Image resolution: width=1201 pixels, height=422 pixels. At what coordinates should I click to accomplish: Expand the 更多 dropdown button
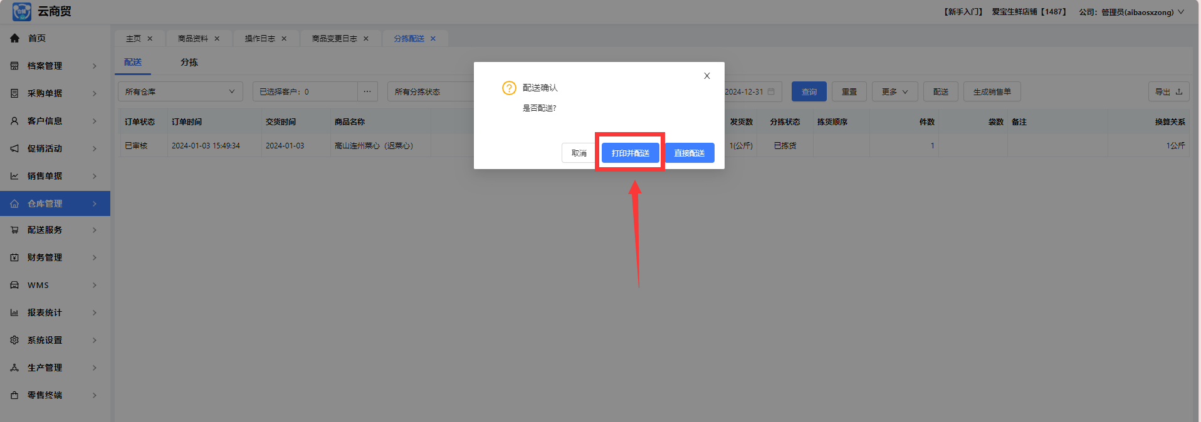[x=894, y=91]
